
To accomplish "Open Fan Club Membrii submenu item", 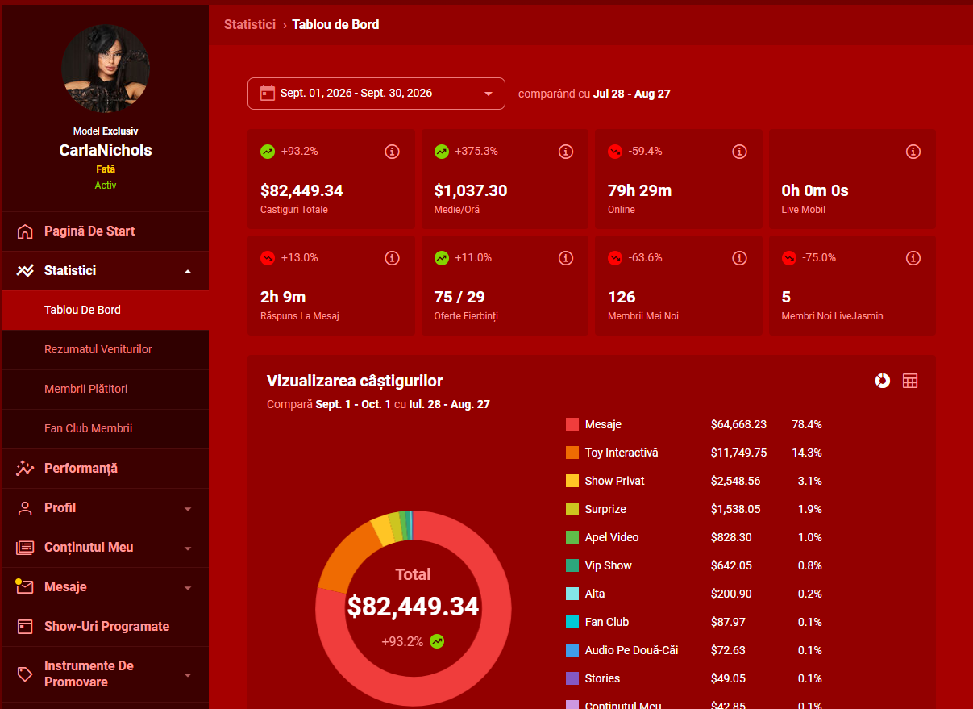I will click(105, 429).
